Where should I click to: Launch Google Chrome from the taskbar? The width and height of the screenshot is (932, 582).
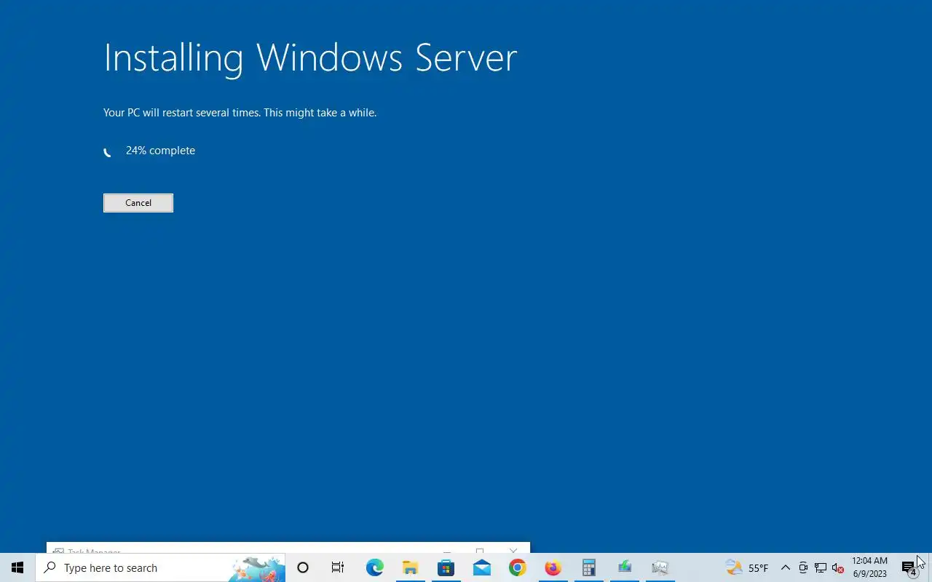pyautogui.click(x=517, y=567)
